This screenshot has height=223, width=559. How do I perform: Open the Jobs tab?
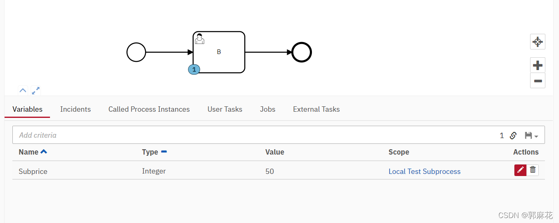pos(268,109)
